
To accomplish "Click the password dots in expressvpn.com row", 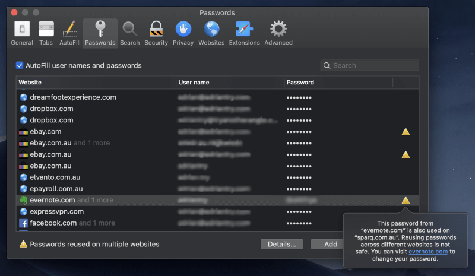I will tap(299, 212).
